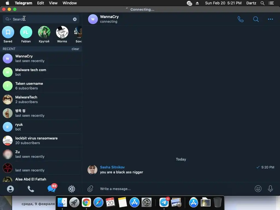Screen dimensions: 280x210
Task: Open lockbit virus ransomware channel
Action: pos(41,140)
